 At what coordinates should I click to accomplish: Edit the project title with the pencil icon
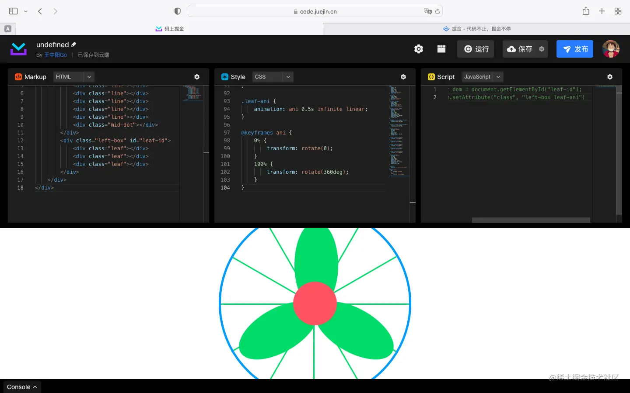(x=73, y=45)
